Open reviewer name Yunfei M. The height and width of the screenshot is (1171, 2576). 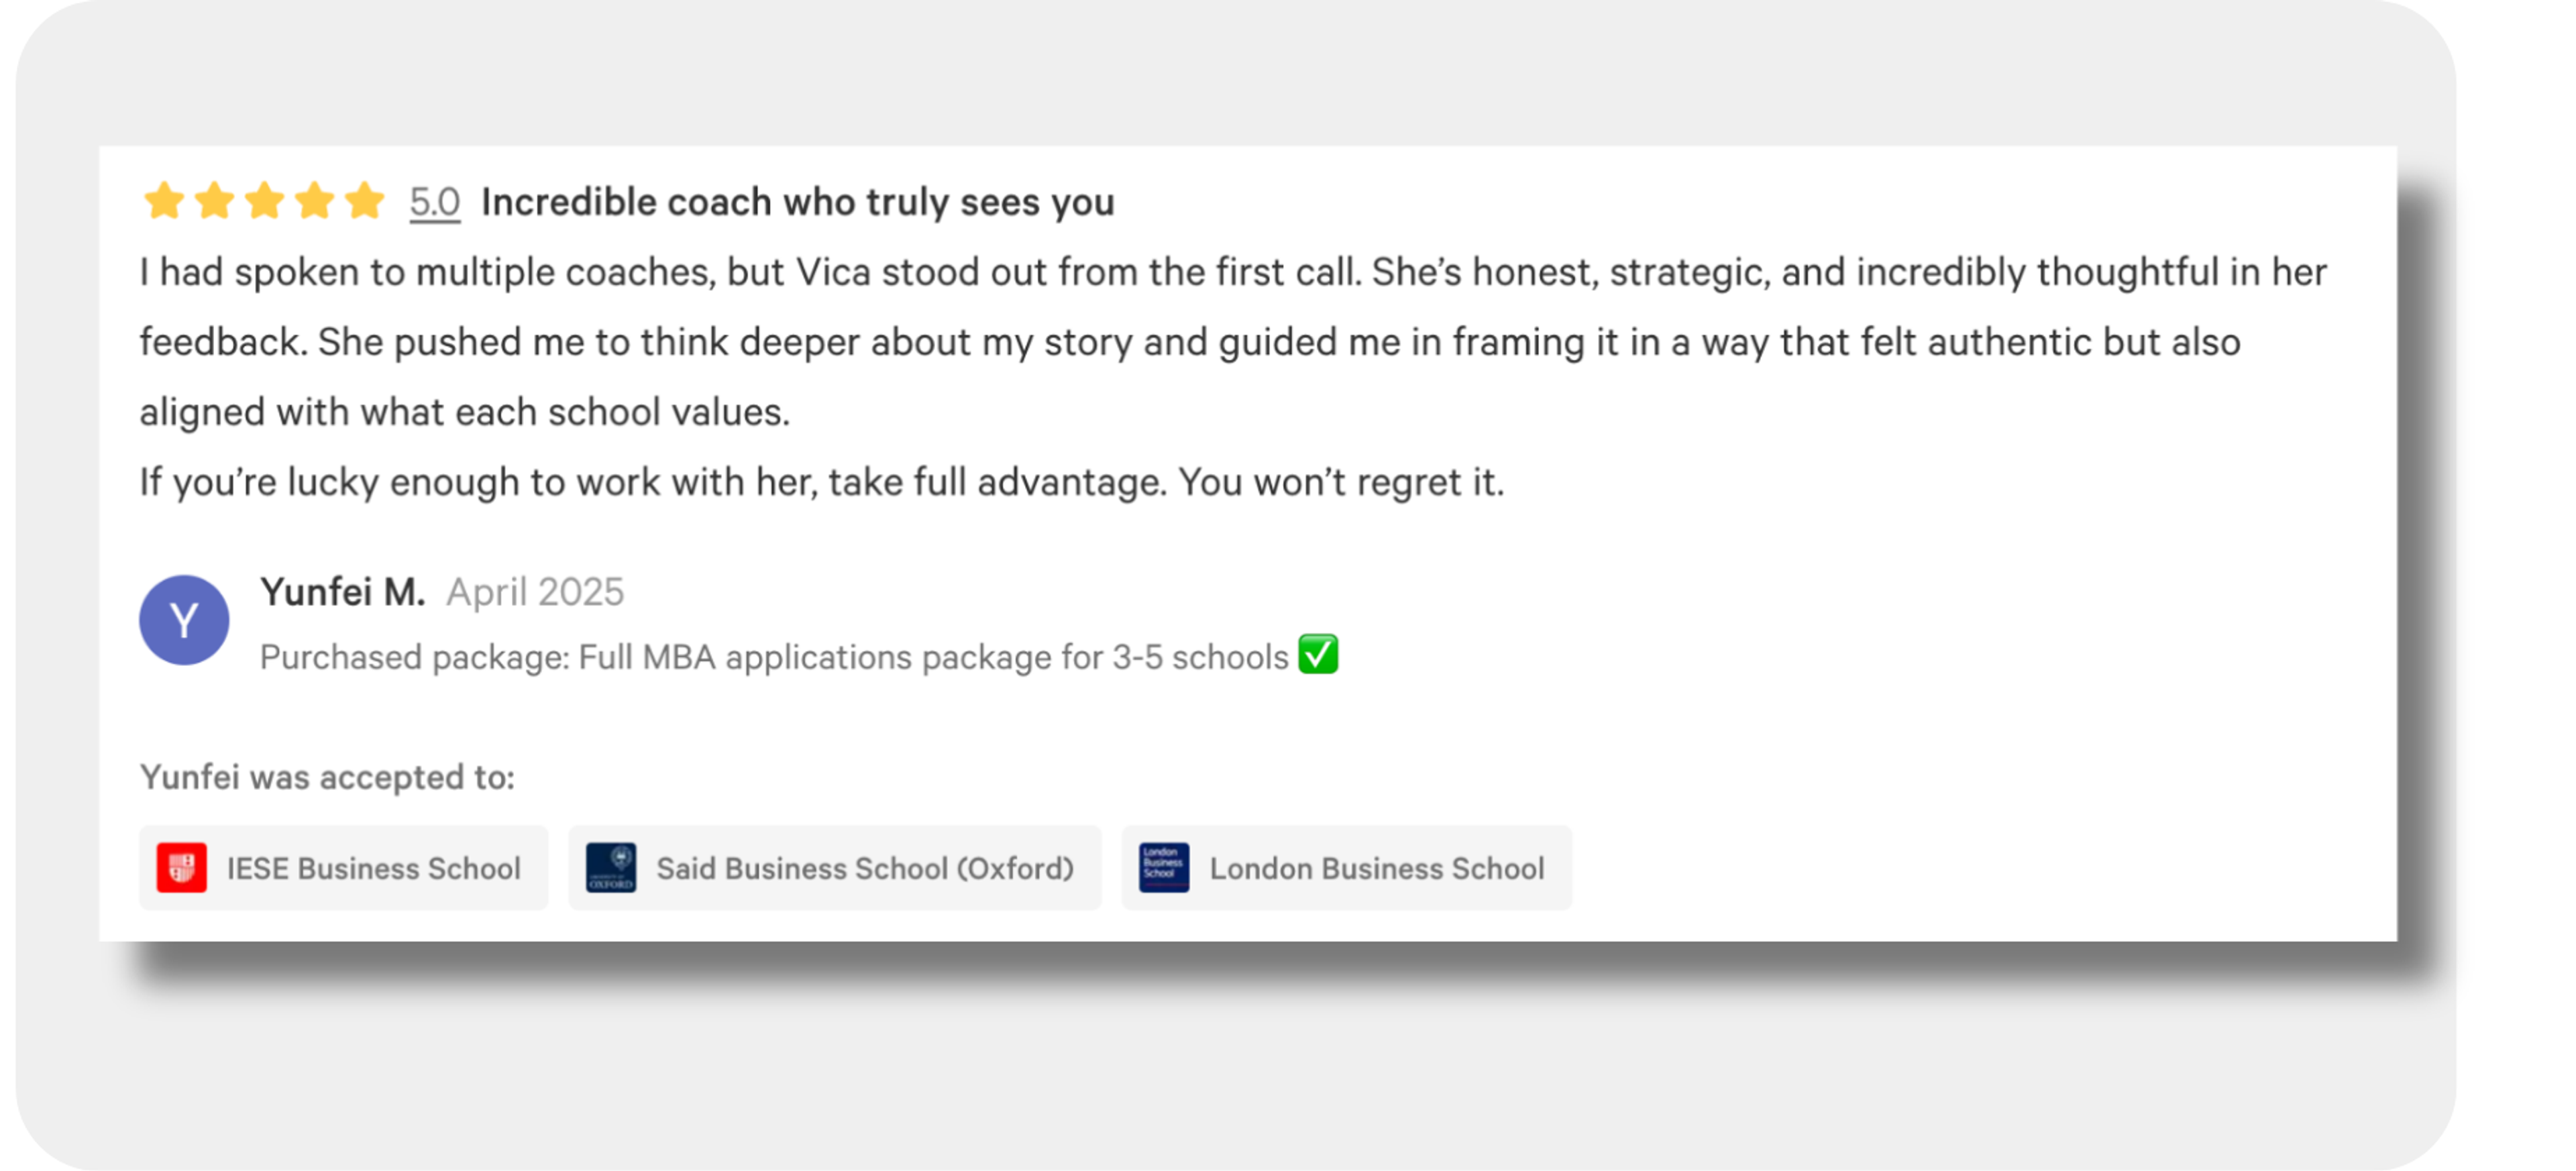pyautogui.click(x=343, y=592)
